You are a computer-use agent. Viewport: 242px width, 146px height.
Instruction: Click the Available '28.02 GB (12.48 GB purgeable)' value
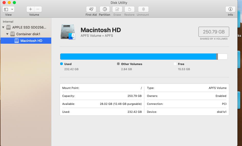121,104
